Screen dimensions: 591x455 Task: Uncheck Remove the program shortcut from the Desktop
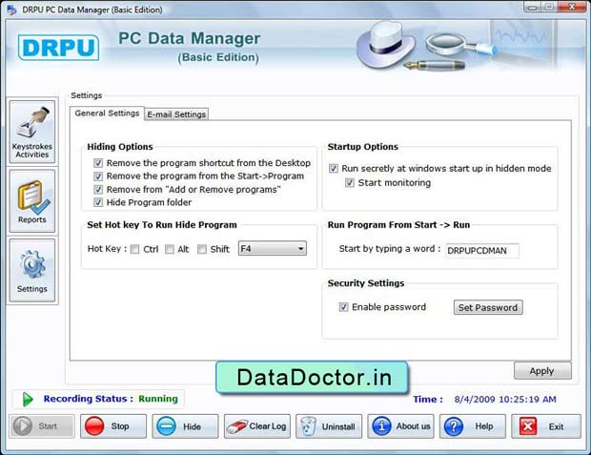(x=98, y=163)
